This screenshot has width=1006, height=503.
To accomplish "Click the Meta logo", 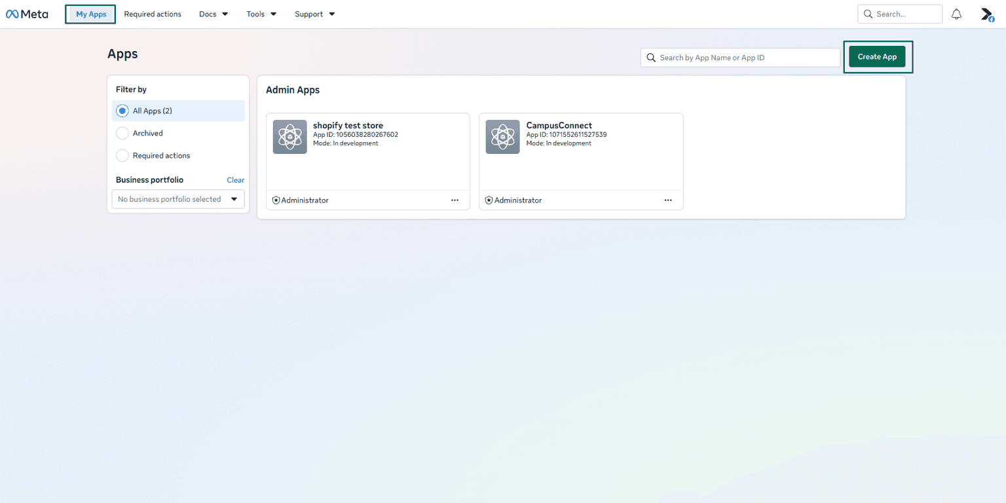I will coord(27,14).
